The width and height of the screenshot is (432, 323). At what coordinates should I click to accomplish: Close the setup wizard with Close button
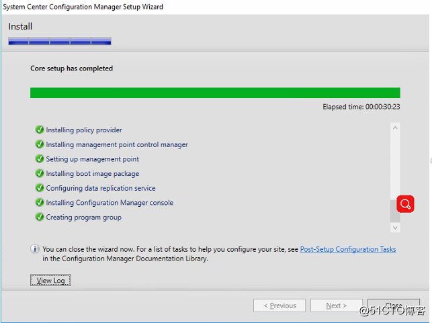[x=394, y=306]
